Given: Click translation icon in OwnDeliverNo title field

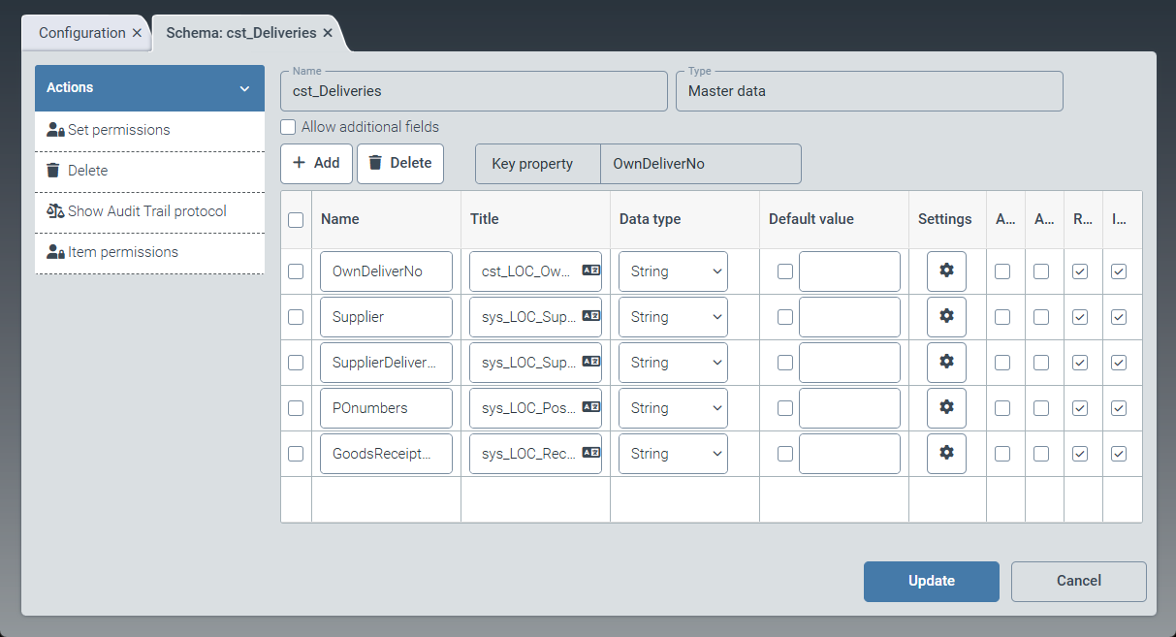Looking at the screenshot, I should click(x=590, y=271).
